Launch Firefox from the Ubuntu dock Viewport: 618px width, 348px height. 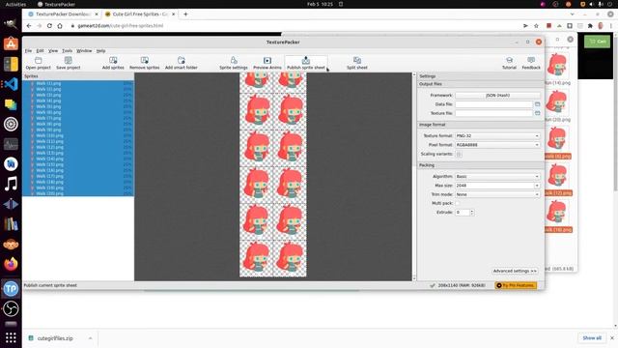click(11, 264)
